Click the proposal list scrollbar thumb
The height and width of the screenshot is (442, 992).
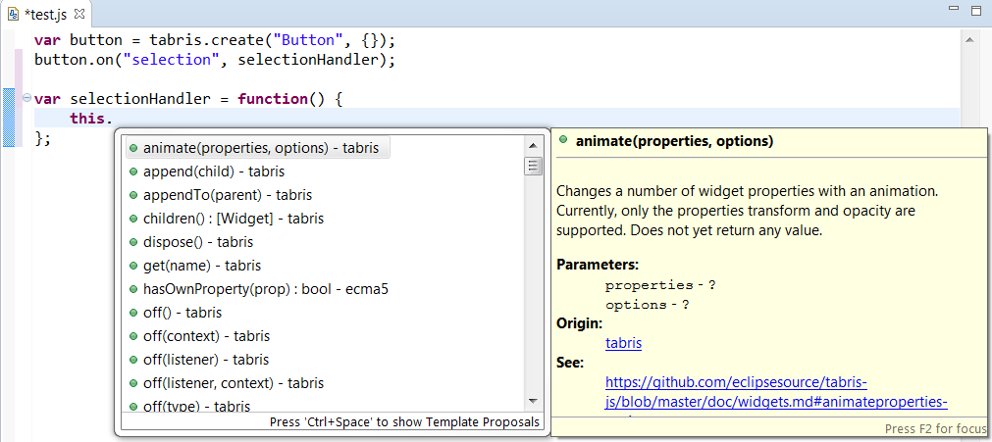[x=534, y=166]
